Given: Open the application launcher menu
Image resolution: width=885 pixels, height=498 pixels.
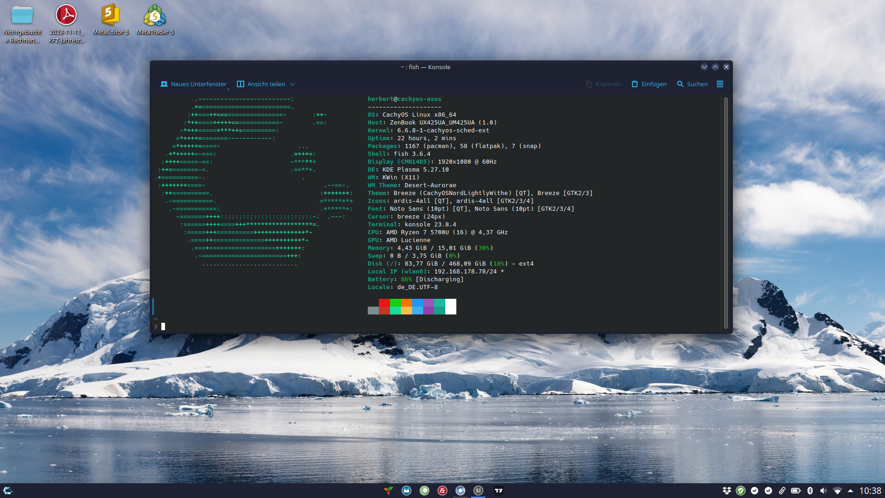Looking at the screenshot, I should [8, 491].
